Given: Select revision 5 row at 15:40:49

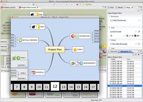Looking at the screenshot, I should coord(125,70).
